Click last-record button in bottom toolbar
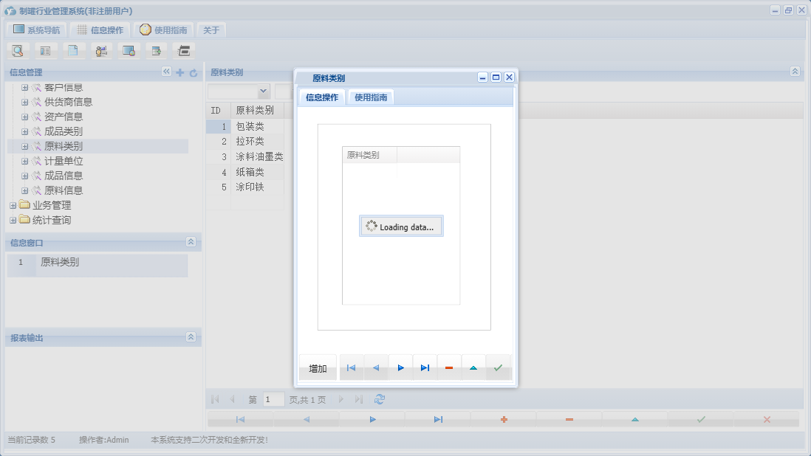811x456 pixels. (438, 419)
